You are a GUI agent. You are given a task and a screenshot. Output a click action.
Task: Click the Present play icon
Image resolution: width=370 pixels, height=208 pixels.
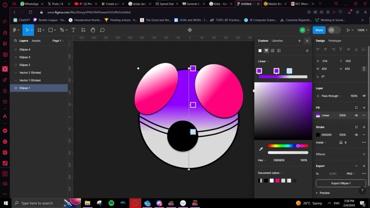coord(348,30)
